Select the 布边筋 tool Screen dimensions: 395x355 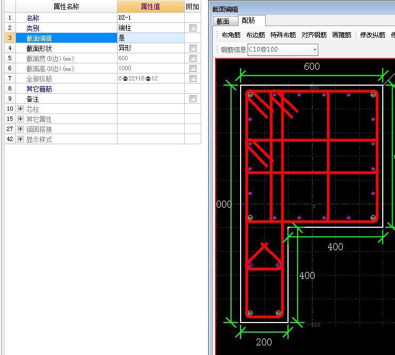click(x=256, y=35)
